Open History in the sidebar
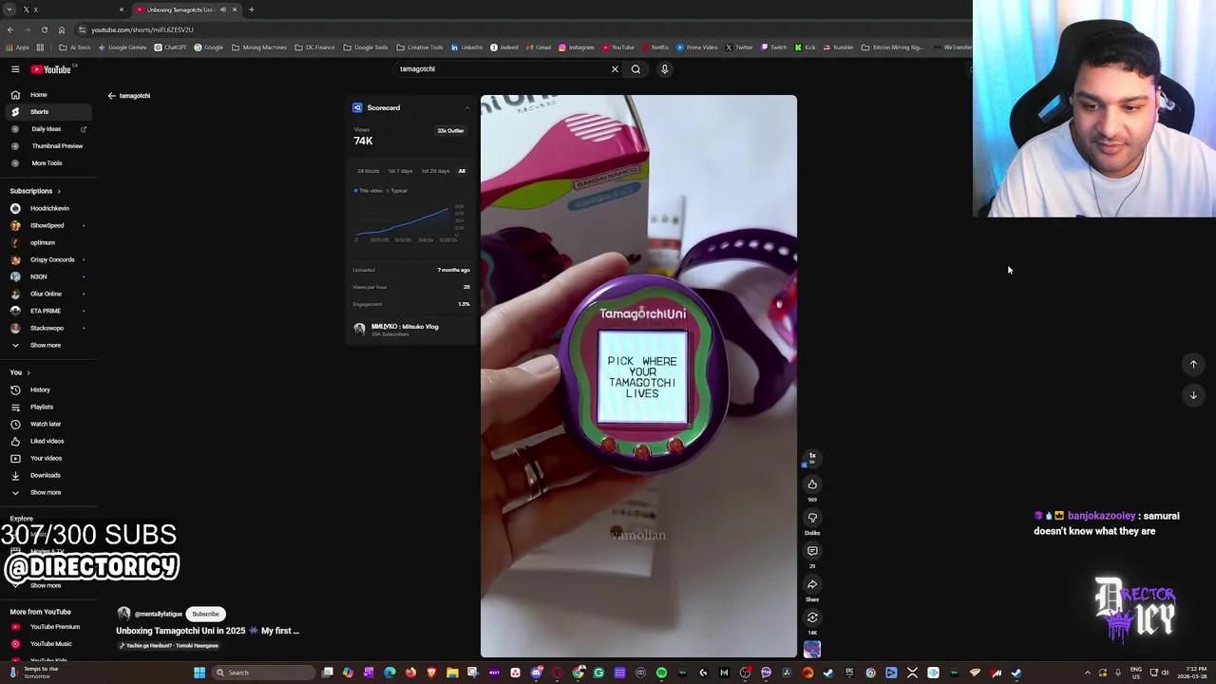The height and width of the screenshot is (684, 1216). pos(47,389)
